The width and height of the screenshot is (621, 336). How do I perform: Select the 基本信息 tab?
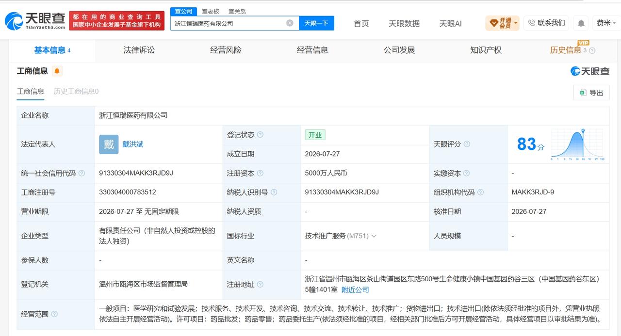pyautogui.click(x=52, y=50)
